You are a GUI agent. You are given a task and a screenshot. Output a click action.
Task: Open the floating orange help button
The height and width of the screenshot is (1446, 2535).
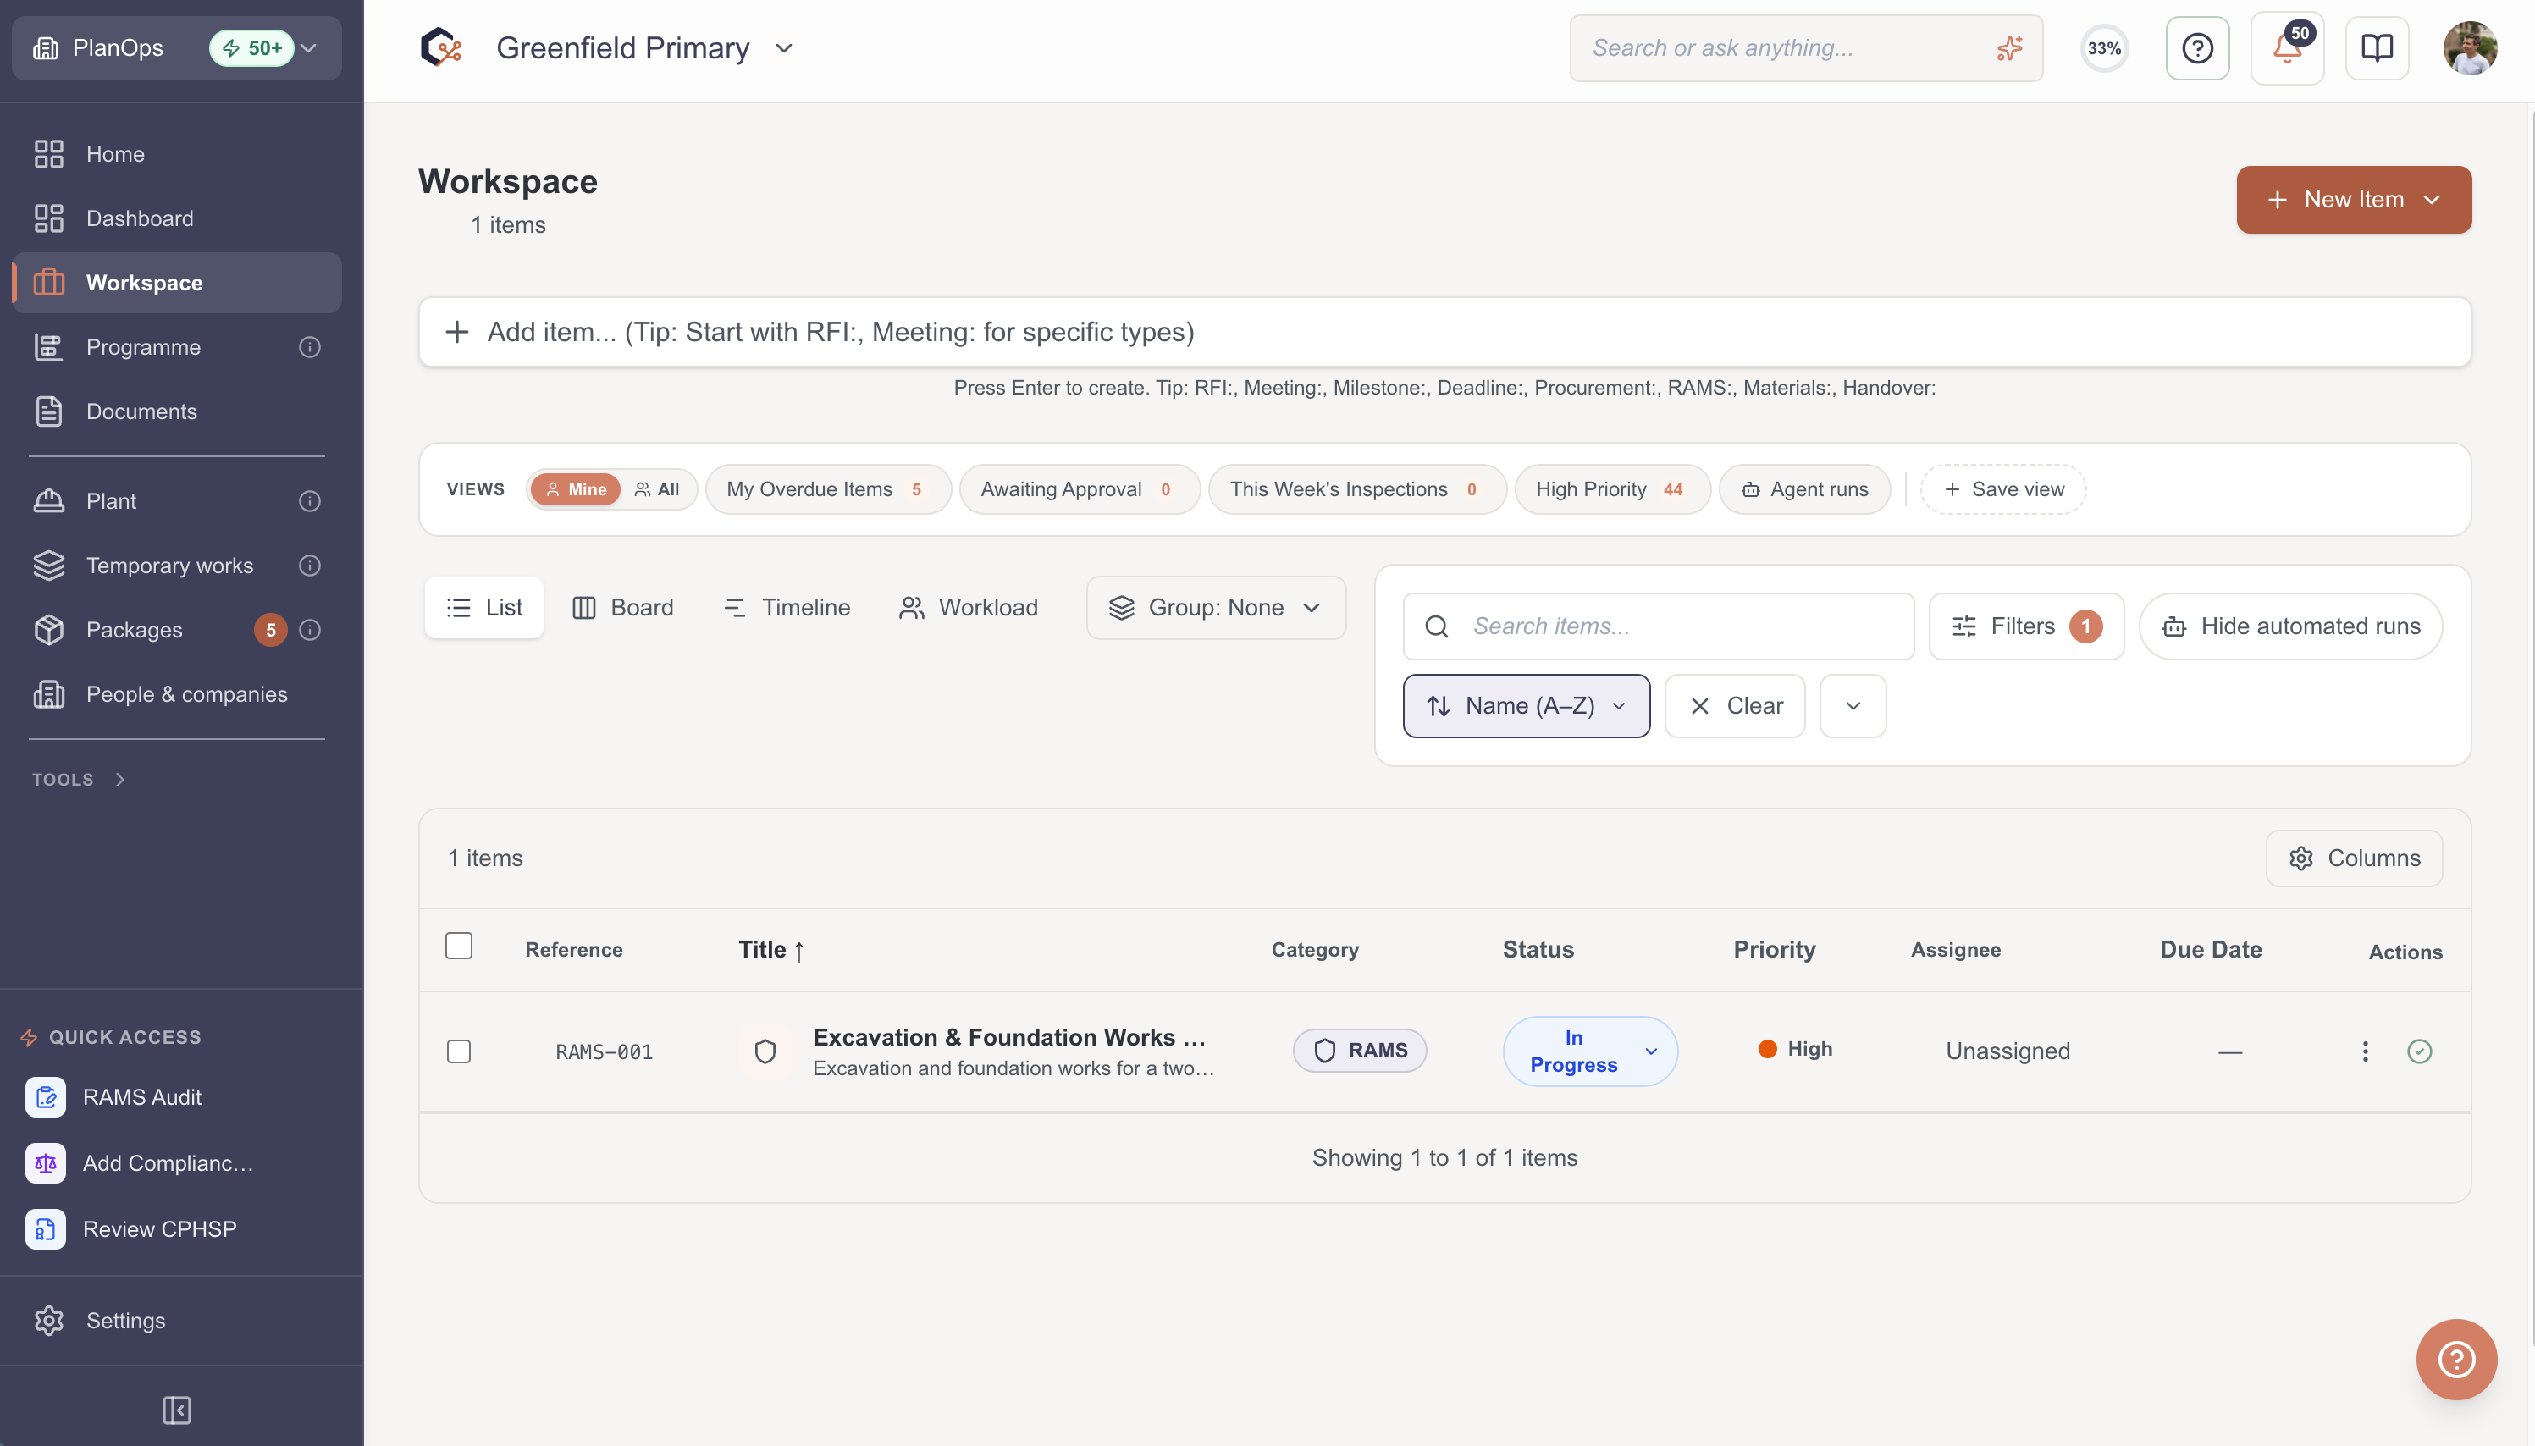click(2455, 1359)
